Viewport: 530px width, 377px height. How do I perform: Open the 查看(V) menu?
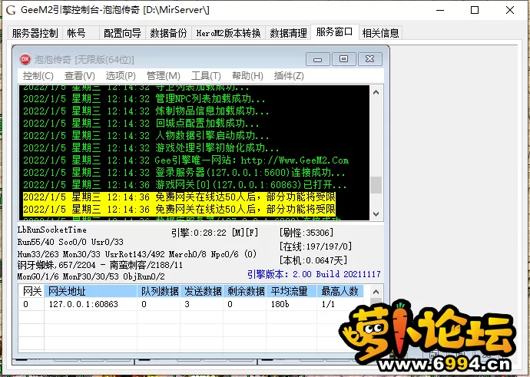pos(80,76)
